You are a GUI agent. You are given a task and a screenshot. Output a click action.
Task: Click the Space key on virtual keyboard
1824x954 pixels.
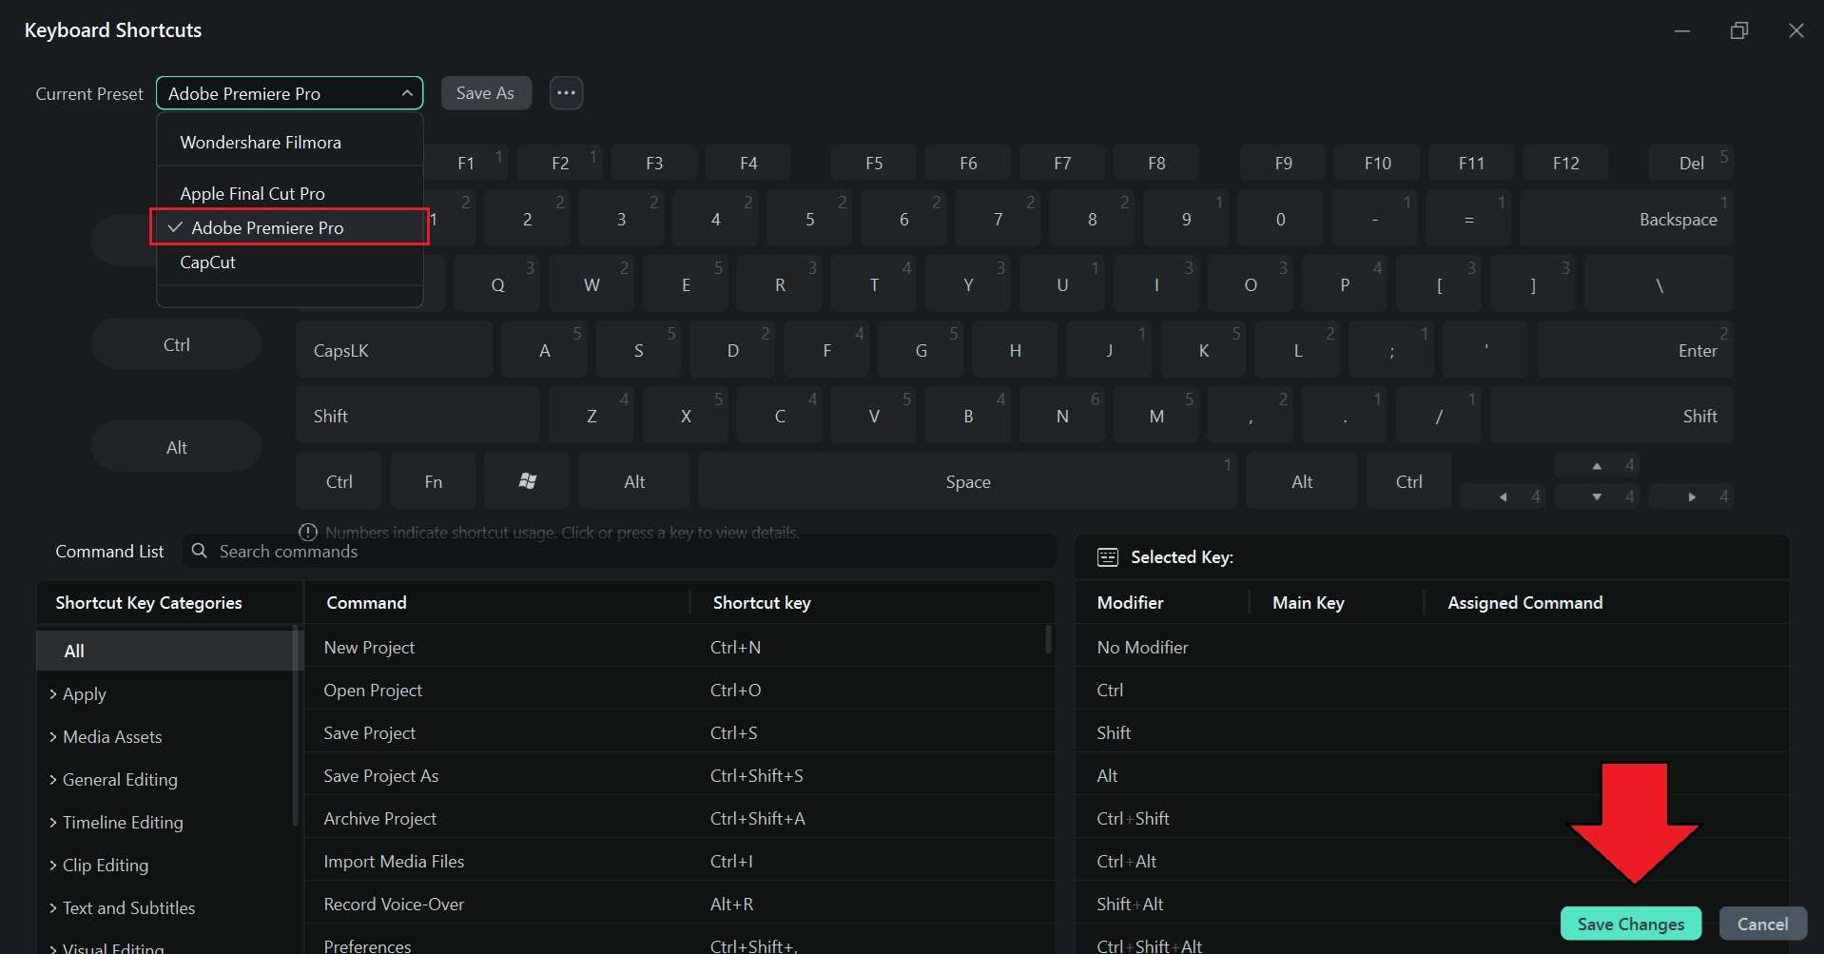968,481
